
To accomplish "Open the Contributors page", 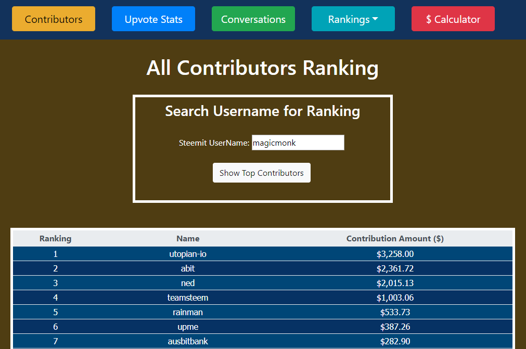I will (x=54, y=19).
